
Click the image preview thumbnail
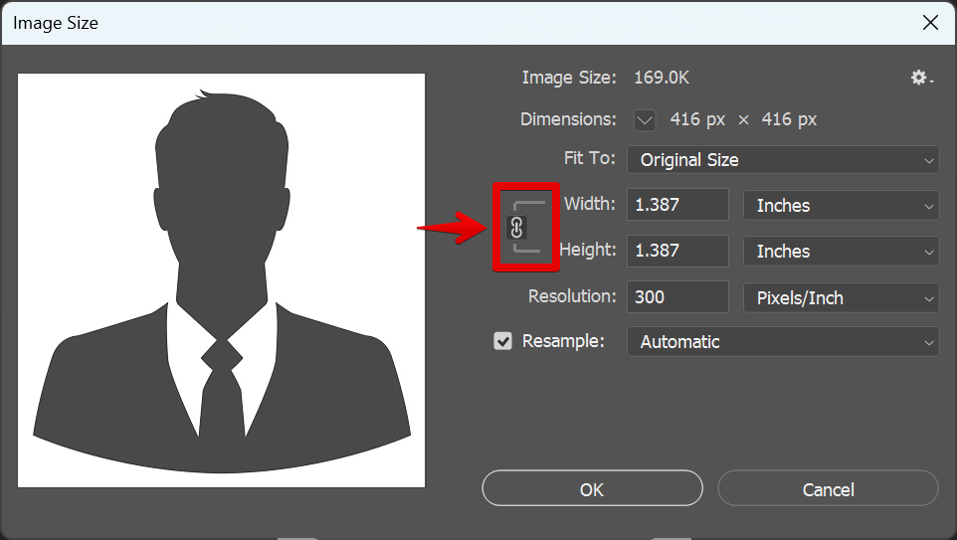click(221, 280)
